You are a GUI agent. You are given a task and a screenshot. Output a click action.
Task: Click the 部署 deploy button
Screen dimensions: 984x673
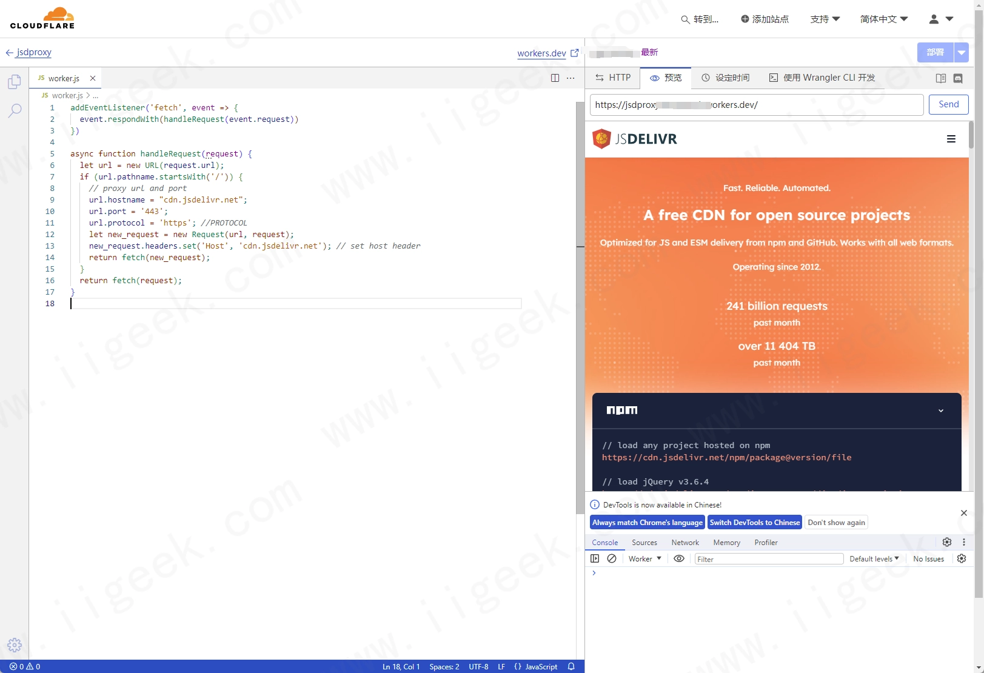coord(935,52)
